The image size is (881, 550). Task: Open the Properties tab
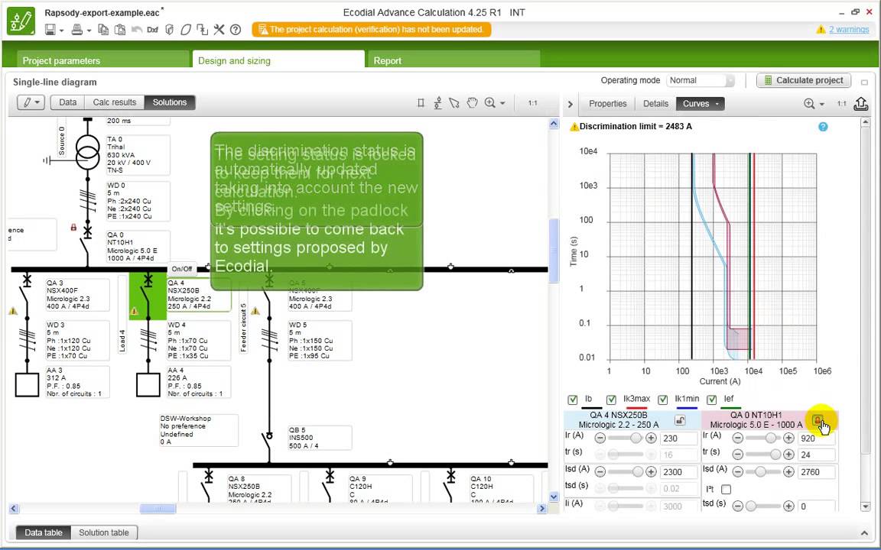click(607, 104)
